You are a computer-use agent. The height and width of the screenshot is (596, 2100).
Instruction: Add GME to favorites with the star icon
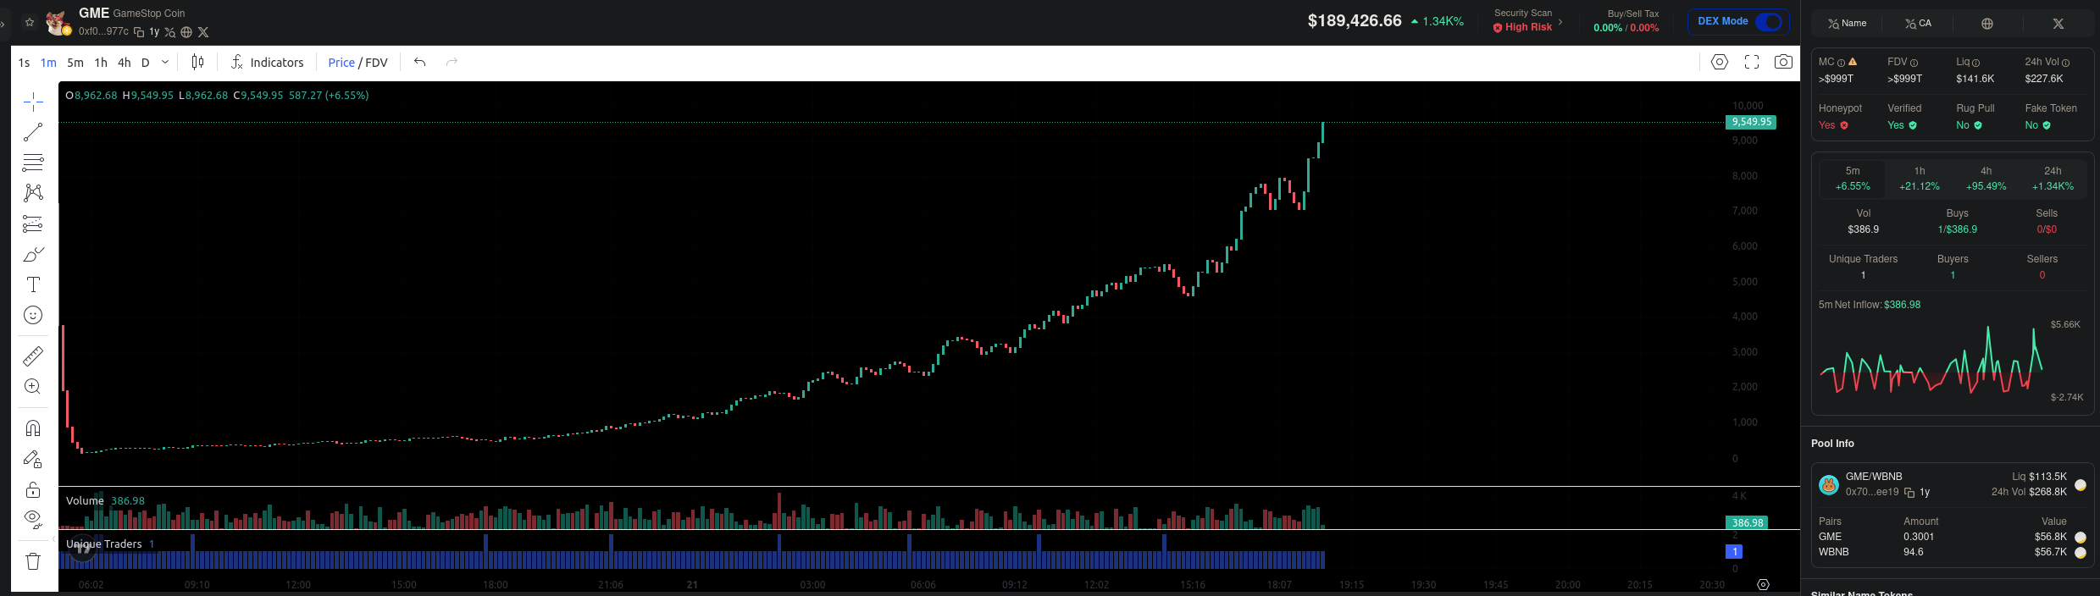pyautogui.click(x=30, y=22)
